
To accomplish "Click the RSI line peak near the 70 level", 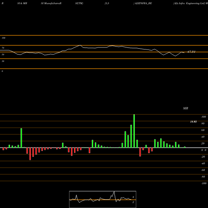I will coord(80,45).
